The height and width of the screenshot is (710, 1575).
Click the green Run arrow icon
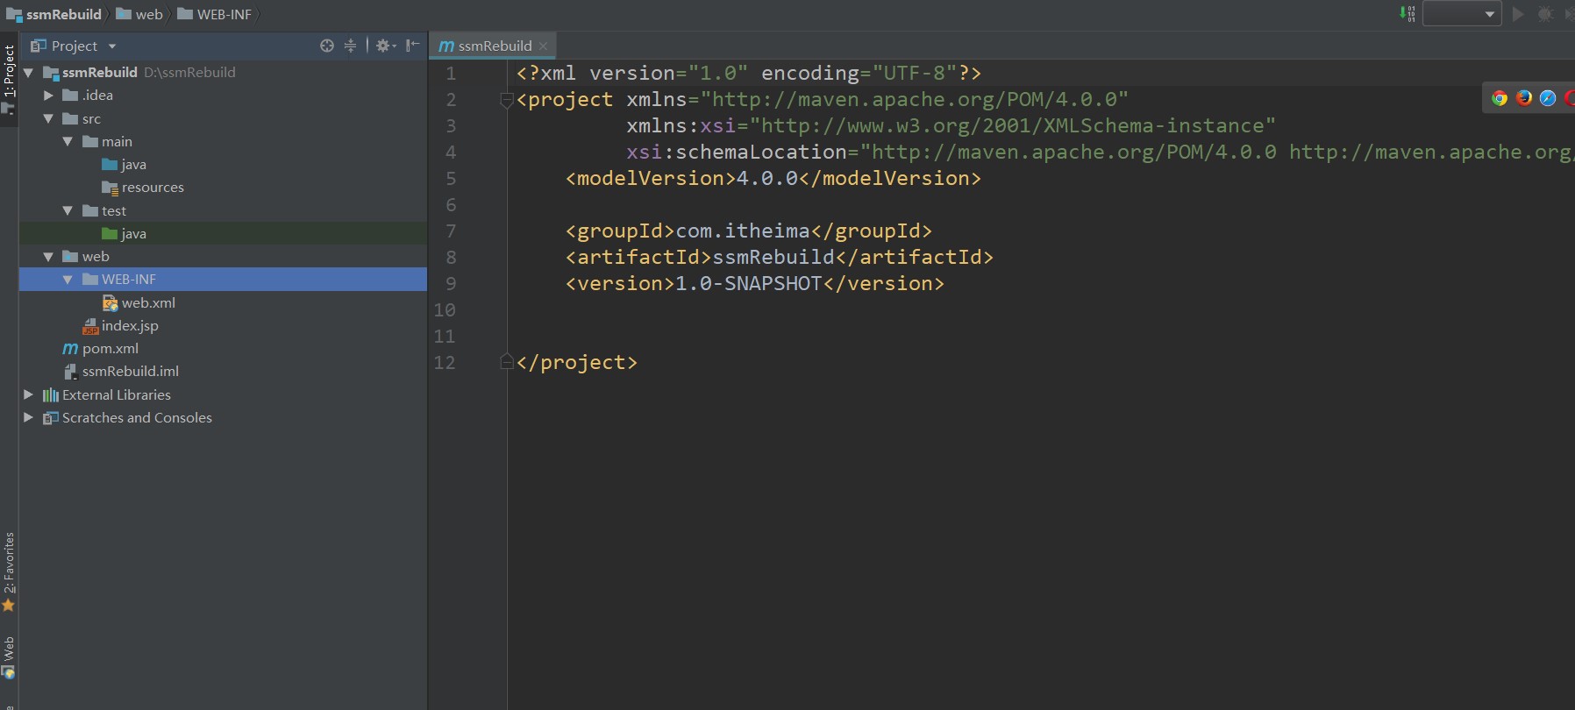[x=1519, y=14]
